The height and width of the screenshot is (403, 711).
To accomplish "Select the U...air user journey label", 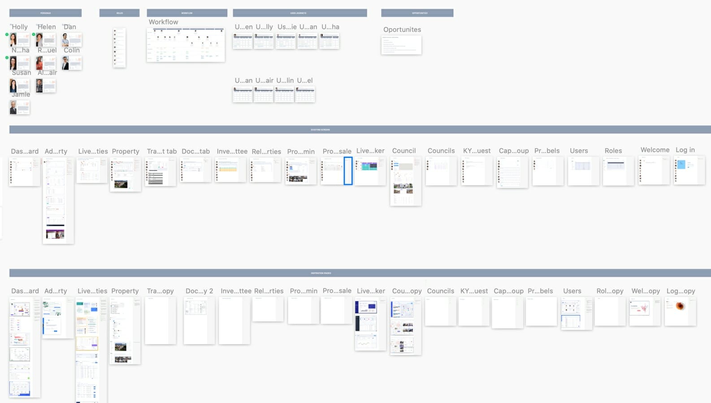I will pos(264,81).
